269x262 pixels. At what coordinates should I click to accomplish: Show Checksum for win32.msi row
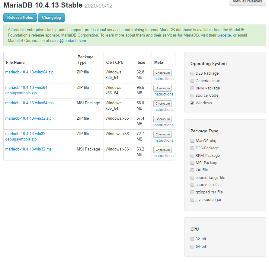click(x=162, y=150)
